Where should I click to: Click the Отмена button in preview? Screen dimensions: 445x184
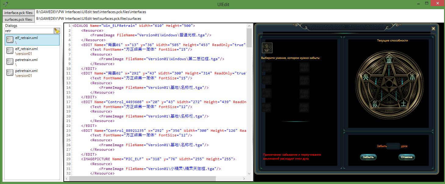click(407, 157)
